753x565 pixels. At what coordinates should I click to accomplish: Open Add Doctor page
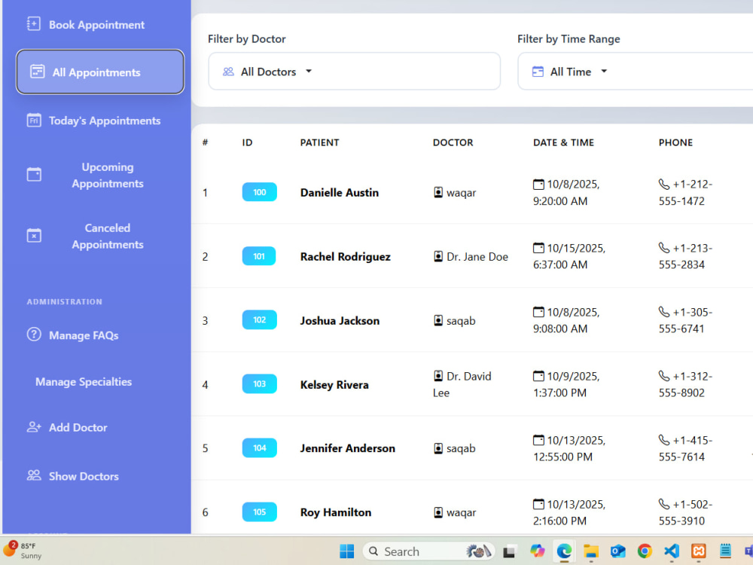pos(67,427)
